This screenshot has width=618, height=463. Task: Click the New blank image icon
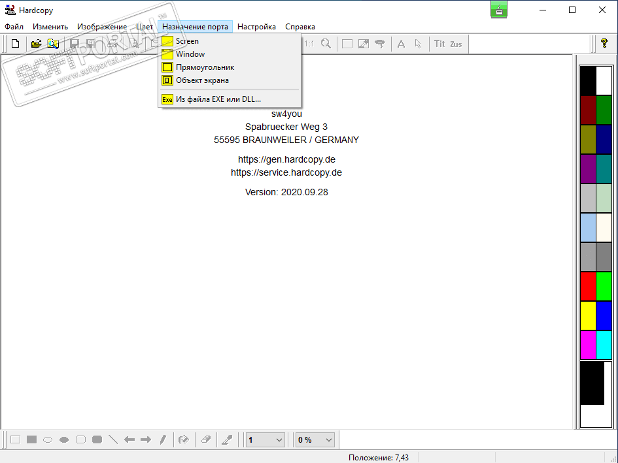coord(15,43)
